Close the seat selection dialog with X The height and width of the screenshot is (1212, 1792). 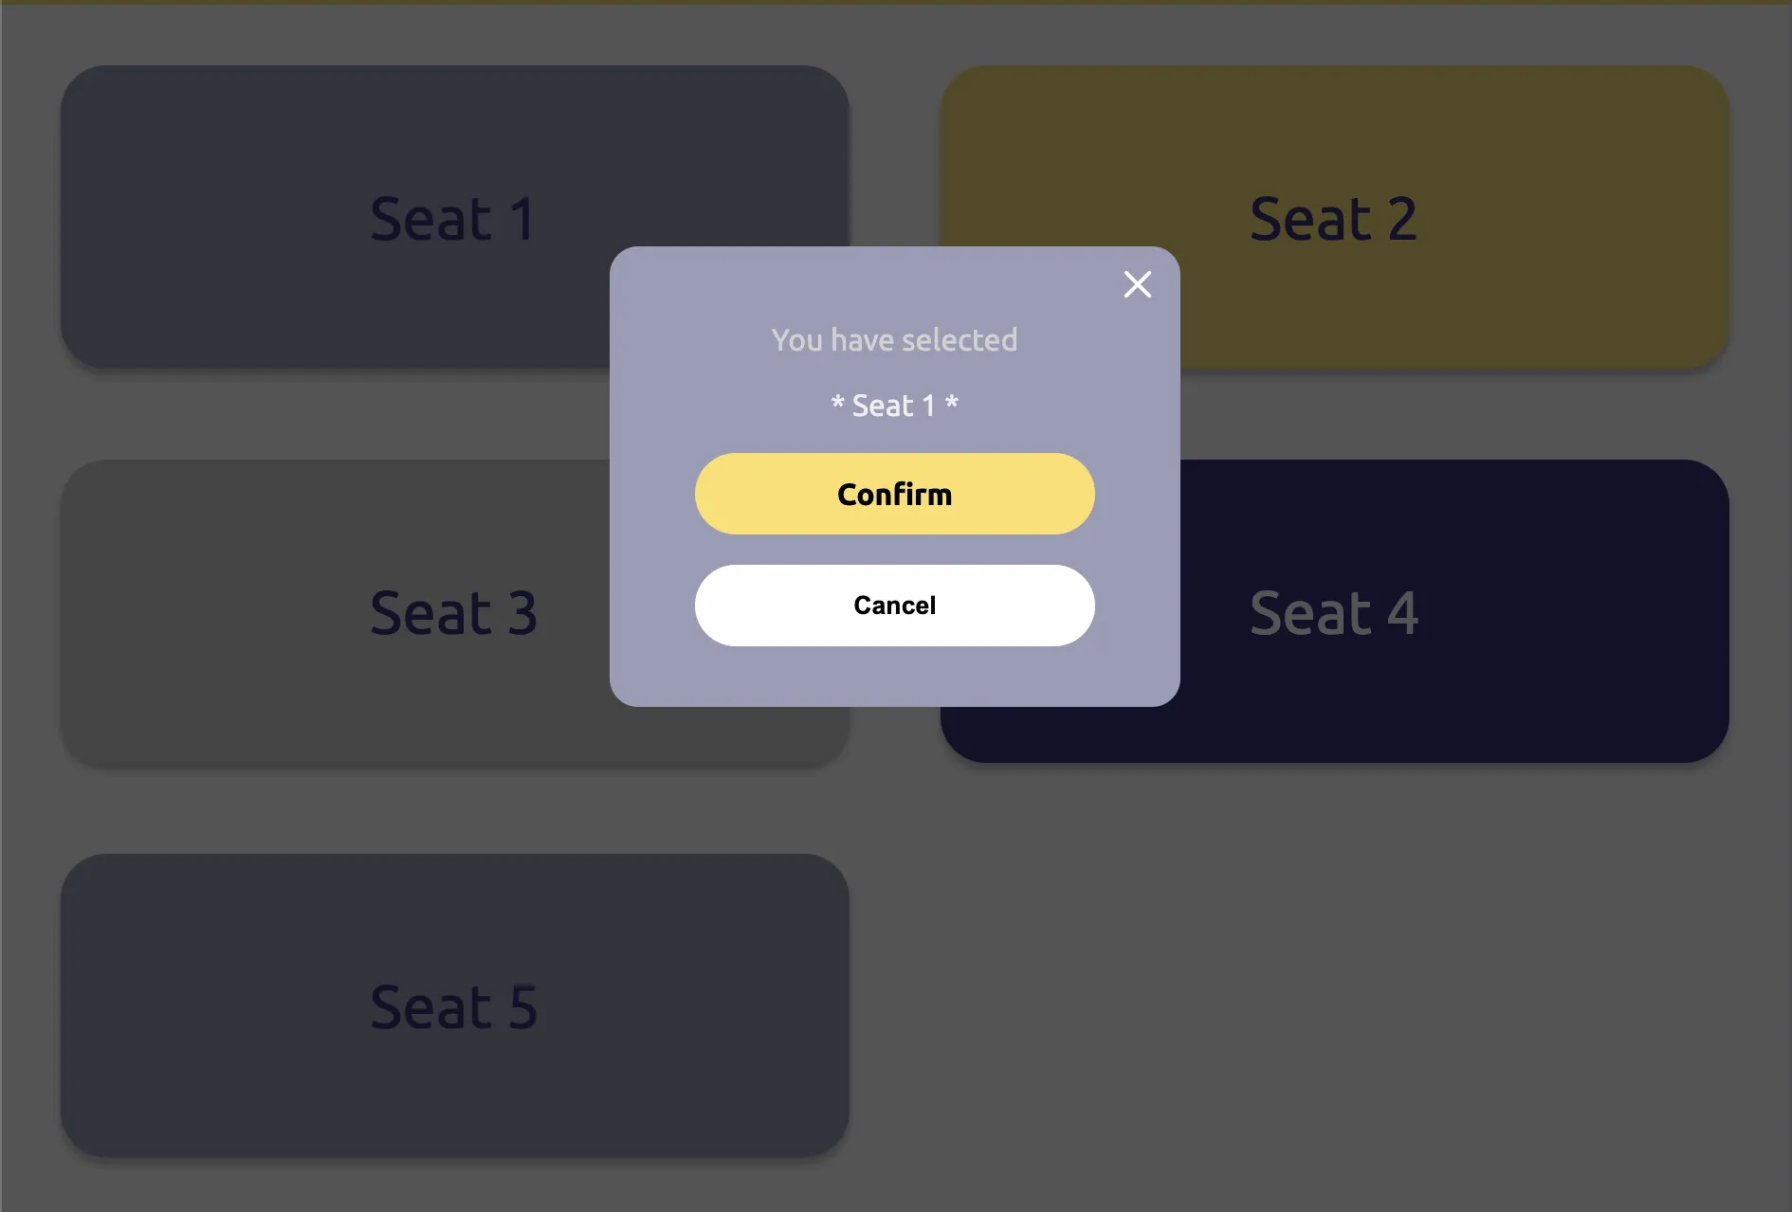click(x=1137, y=284)
